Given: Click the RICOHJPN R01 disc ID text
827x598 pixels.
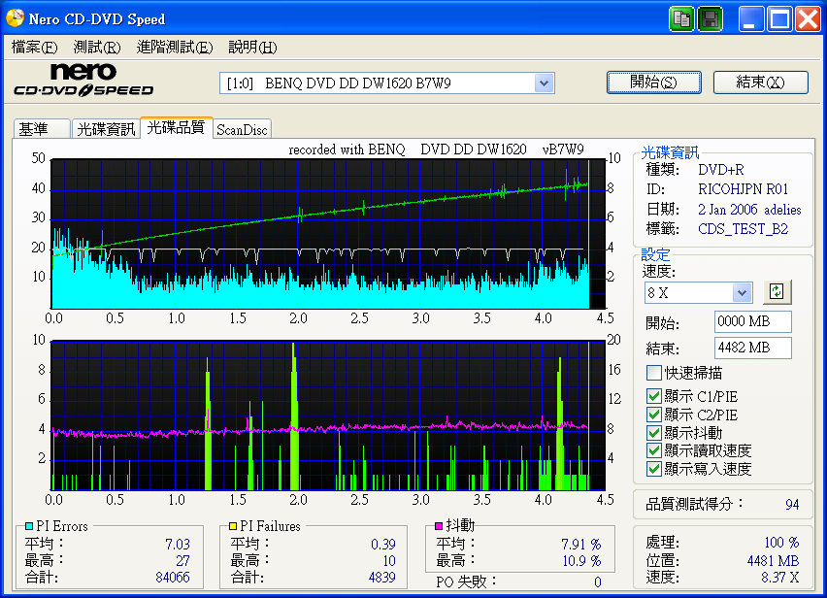Looking at the screenshot, I should [x=744, y=189].
